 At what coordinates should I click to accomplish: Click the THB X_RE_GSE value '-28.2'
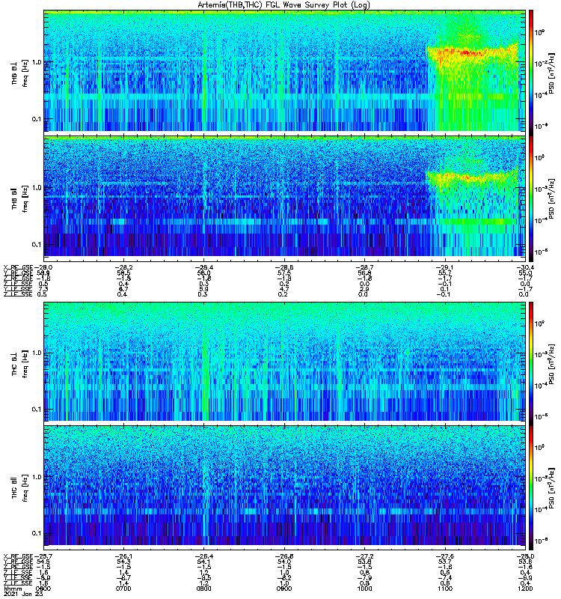click(123, 267)
